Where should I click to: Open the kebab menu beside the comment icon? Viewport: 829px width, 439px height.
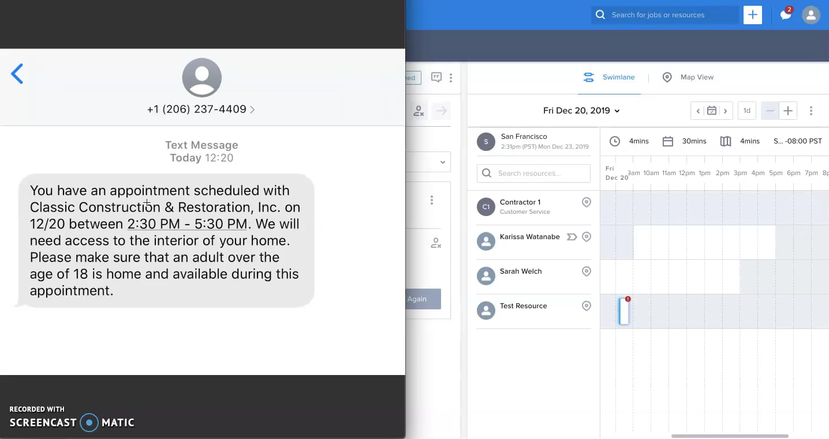(451, 77)
